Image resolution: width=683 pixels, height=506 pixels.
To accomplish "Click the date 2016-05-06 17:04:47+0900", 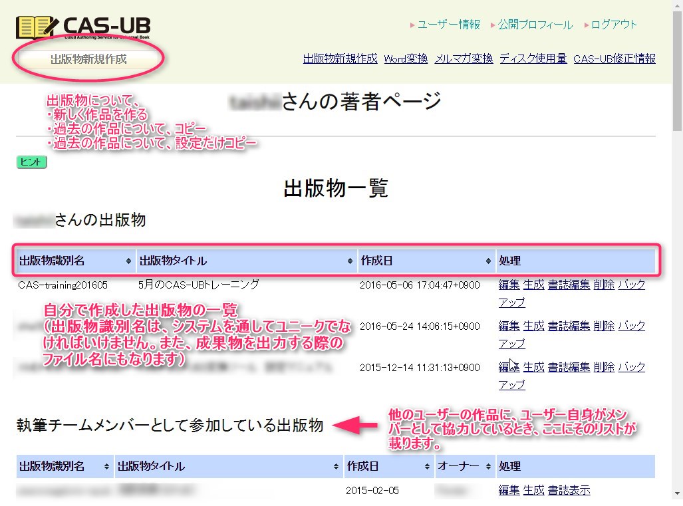I will point(420,285).
